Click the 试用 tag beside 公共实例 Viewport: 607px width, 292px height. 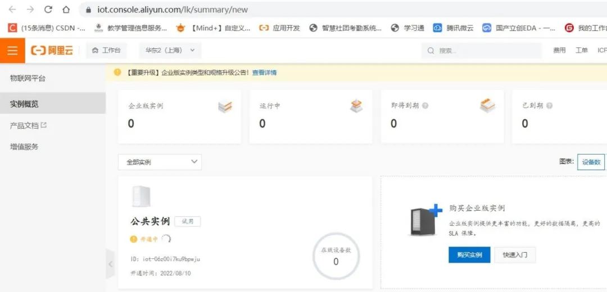(x=188, y=222)
